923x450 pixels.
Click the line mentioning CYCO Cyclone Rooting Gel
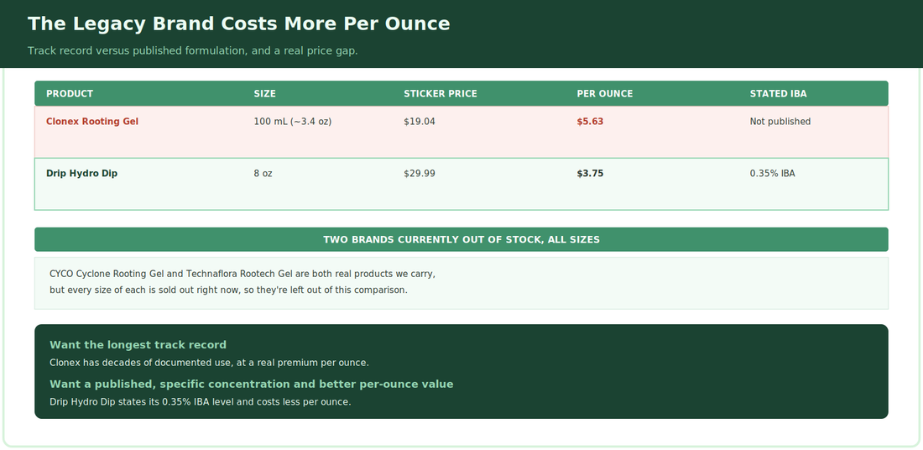[x=242, y=274]
